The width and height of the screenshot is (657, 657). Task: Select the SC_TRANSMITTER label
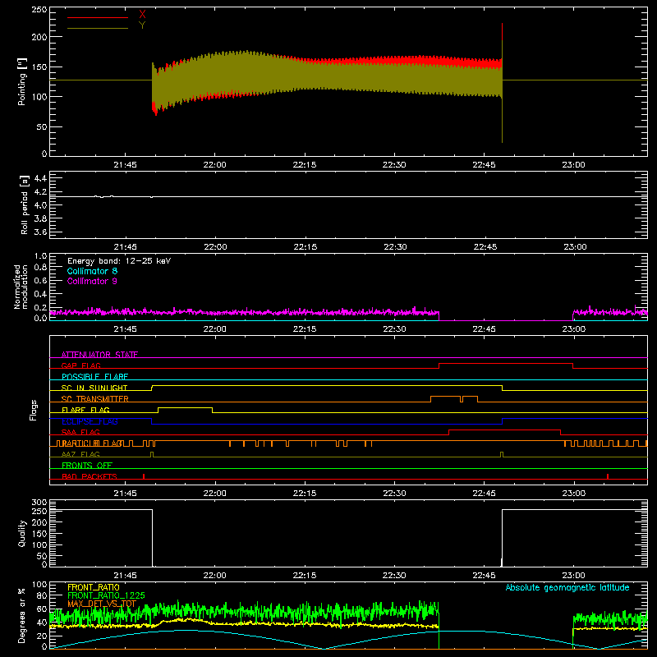pyautogui.click(x=95, y=399)
